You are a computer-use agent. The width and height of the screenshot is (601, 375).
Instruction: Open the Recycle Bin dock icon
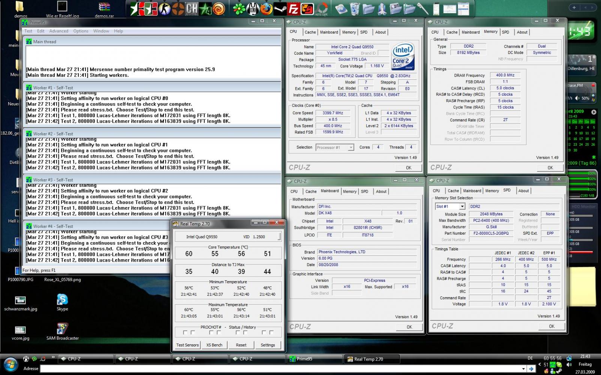tap(355, 8)
